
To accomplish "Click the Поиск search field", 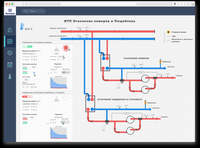I will tap(33, 11).
